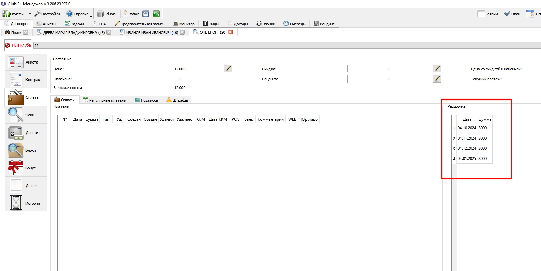Expand the Отчёты dropdown arrow
Viewport: 541px width, 271px height.
click(30, 14)
